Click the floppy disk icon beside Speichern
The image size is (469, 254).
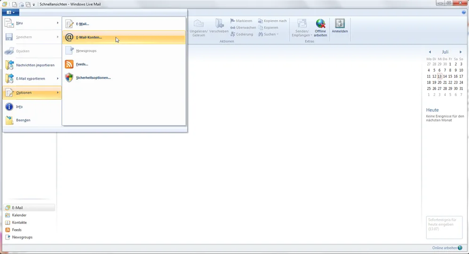(9, 37)
